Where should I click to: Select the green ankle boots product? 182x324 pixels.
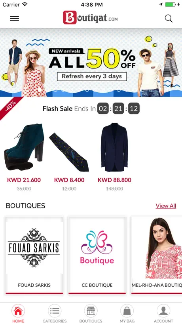coord(24,147)
